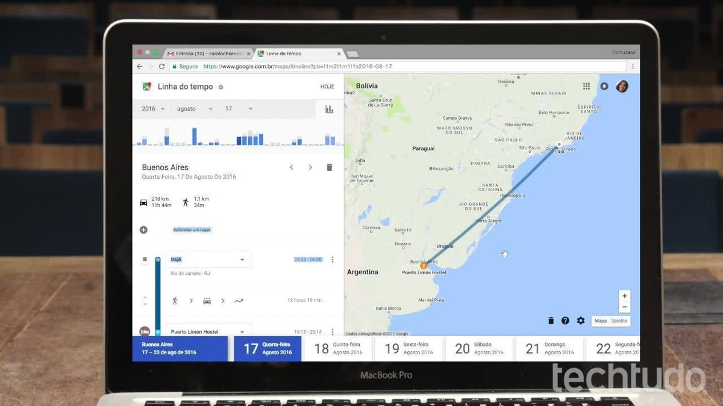Click the Irajá endpoint marker on the map
Image resolution: width=723 pixels, height=406 pixels.
[x=559, y=144]
